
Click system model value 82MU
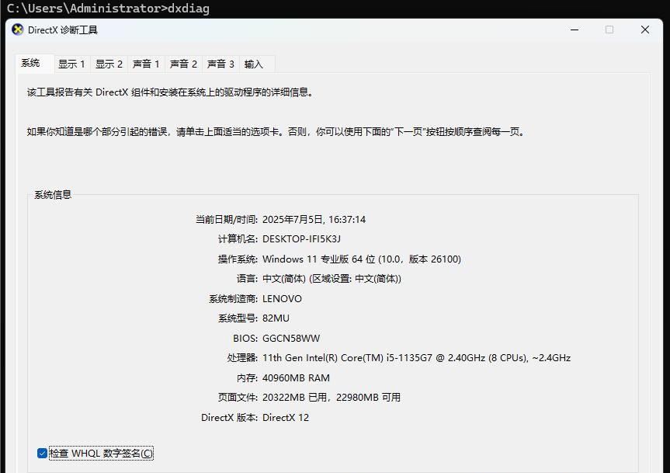pos(276,318)
